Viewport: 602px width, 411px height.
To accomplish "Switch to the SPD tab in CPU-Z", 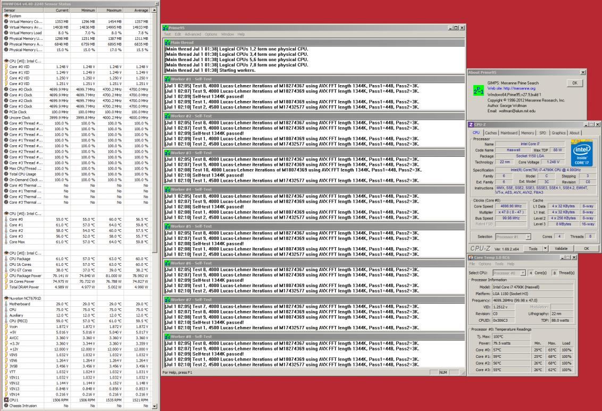I will (542, 133).
